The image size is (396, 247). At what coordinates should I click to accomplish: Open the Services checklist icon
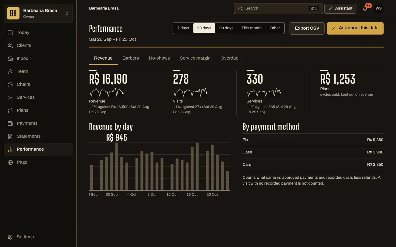(x=10, y=97)
